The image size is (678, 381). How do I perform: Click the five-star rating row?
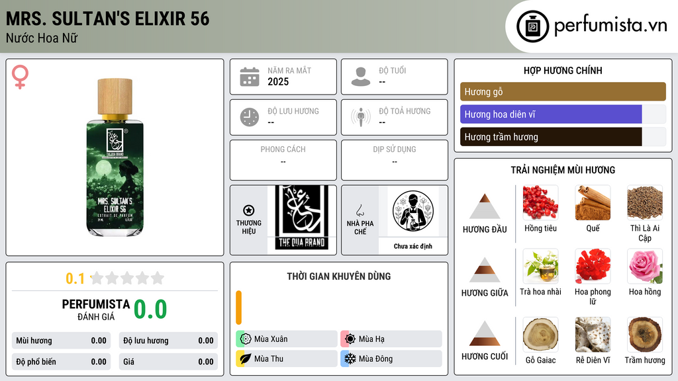coord(128,278)
